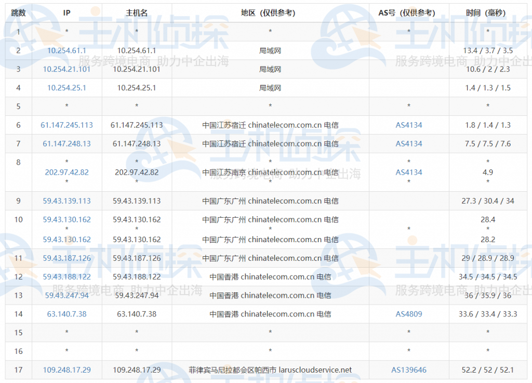Click IP link 61.147.248.13
Viewport: 532px width, 383px height.
coord(66,144)
